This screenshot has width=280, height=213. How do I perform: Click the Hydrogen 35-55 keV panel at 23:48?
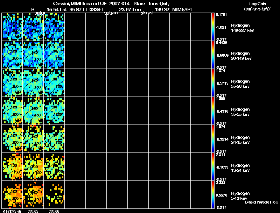pyautogui.click(x=12, y=111)
